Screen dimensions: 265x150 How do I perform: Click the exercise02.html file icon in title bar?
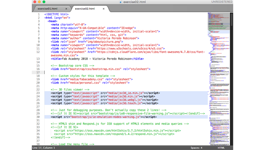121,2
